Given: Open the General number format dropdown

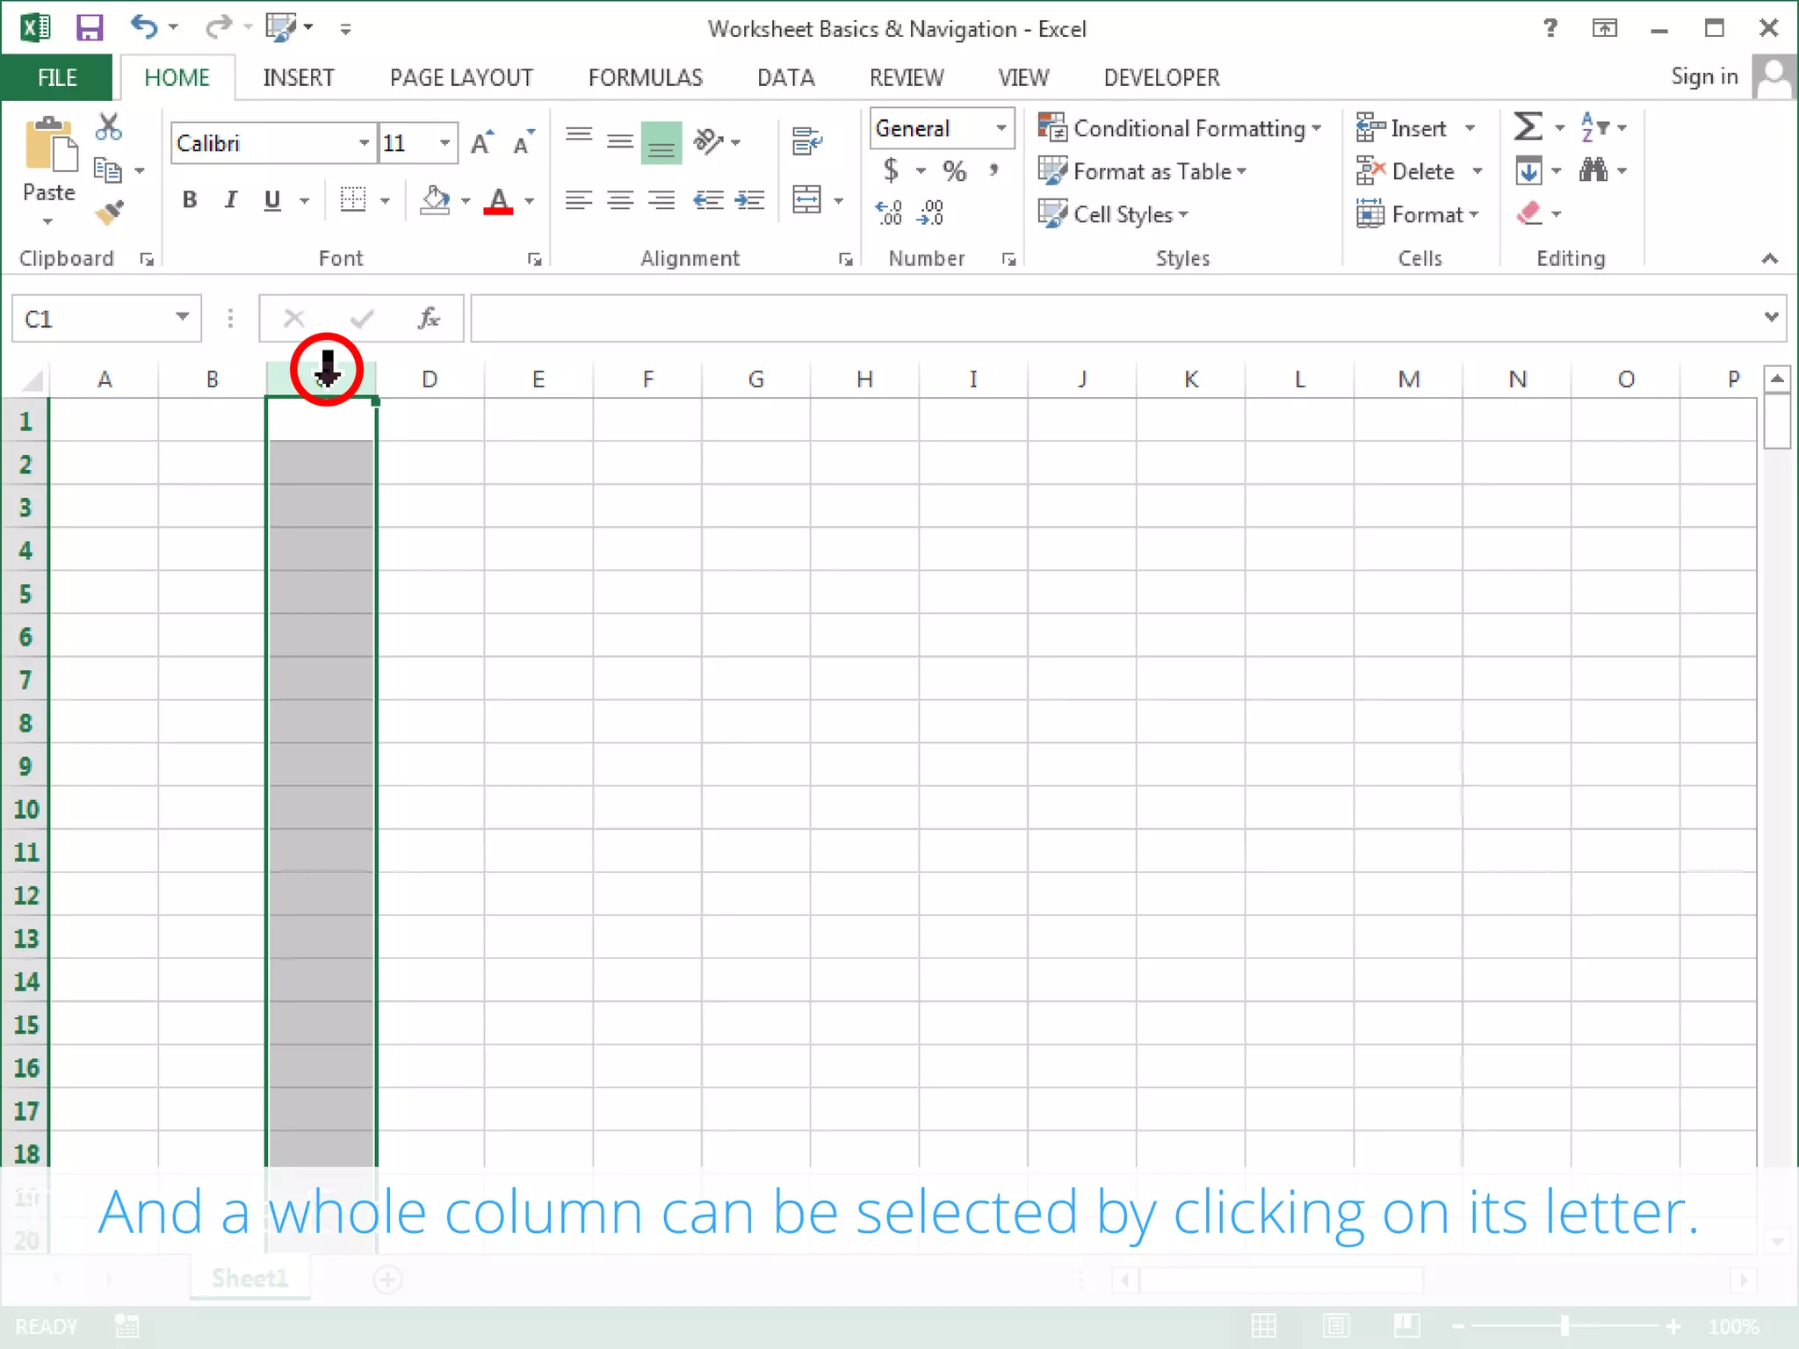Looking at the screenshot, I should [x=1001, y=128].
